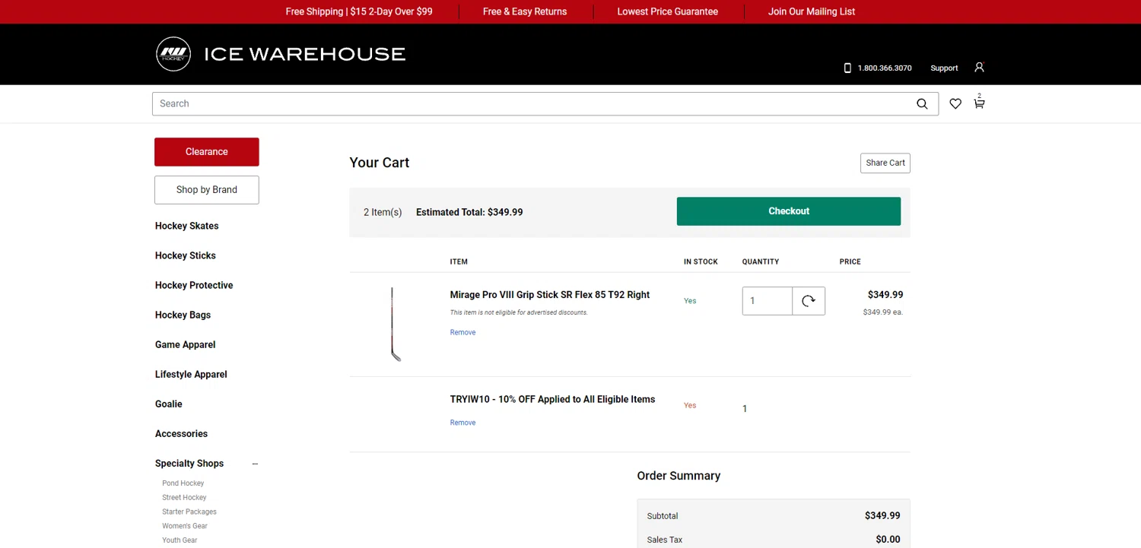Open Free Shipping banner link
This screenshot has height=548, width=1141.
pos(359,11)
